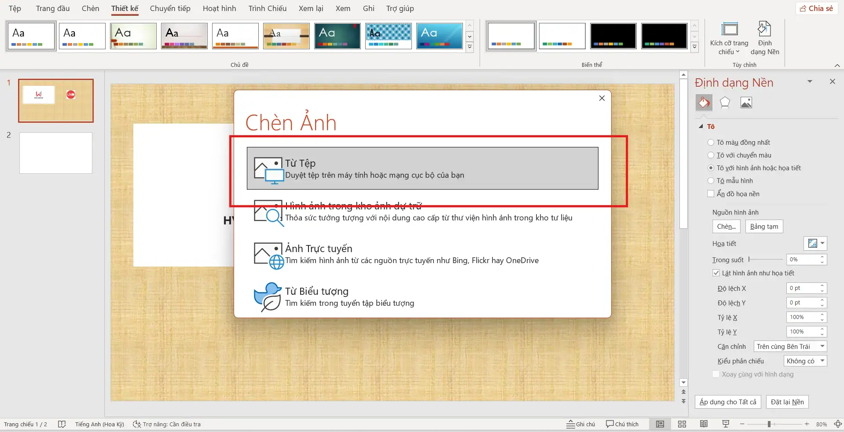Select slide 2 thumbnail
This screenshot has width=844, height=432.
(55, 153)
